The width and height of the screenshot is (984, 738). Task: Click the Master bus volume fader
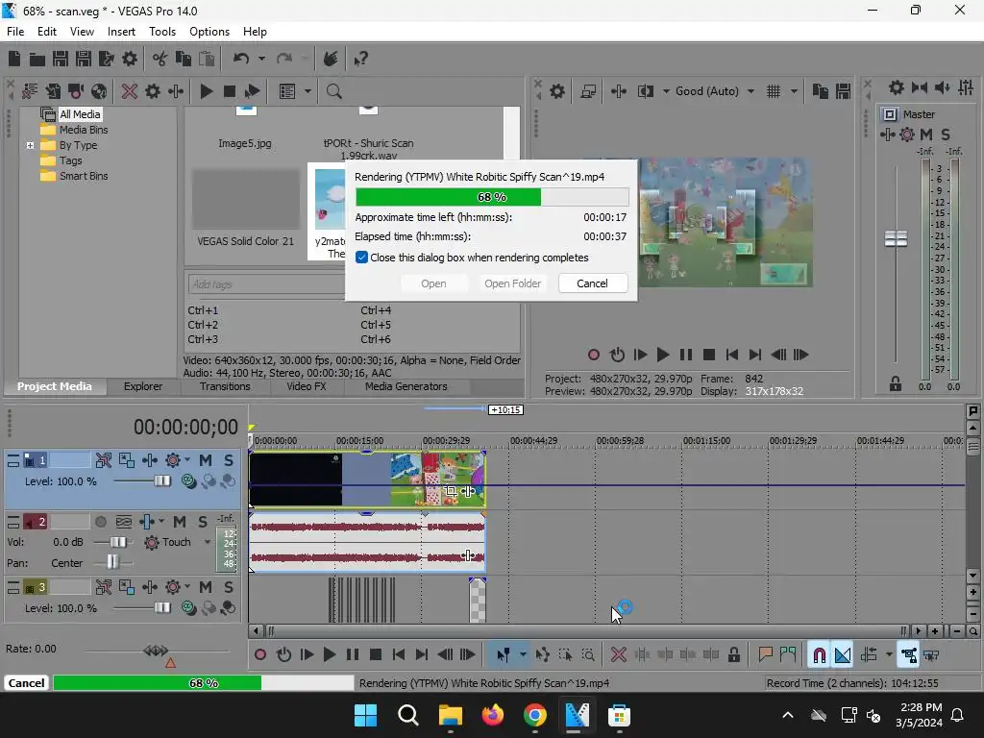pyautogui.click(x=896, y=239)
